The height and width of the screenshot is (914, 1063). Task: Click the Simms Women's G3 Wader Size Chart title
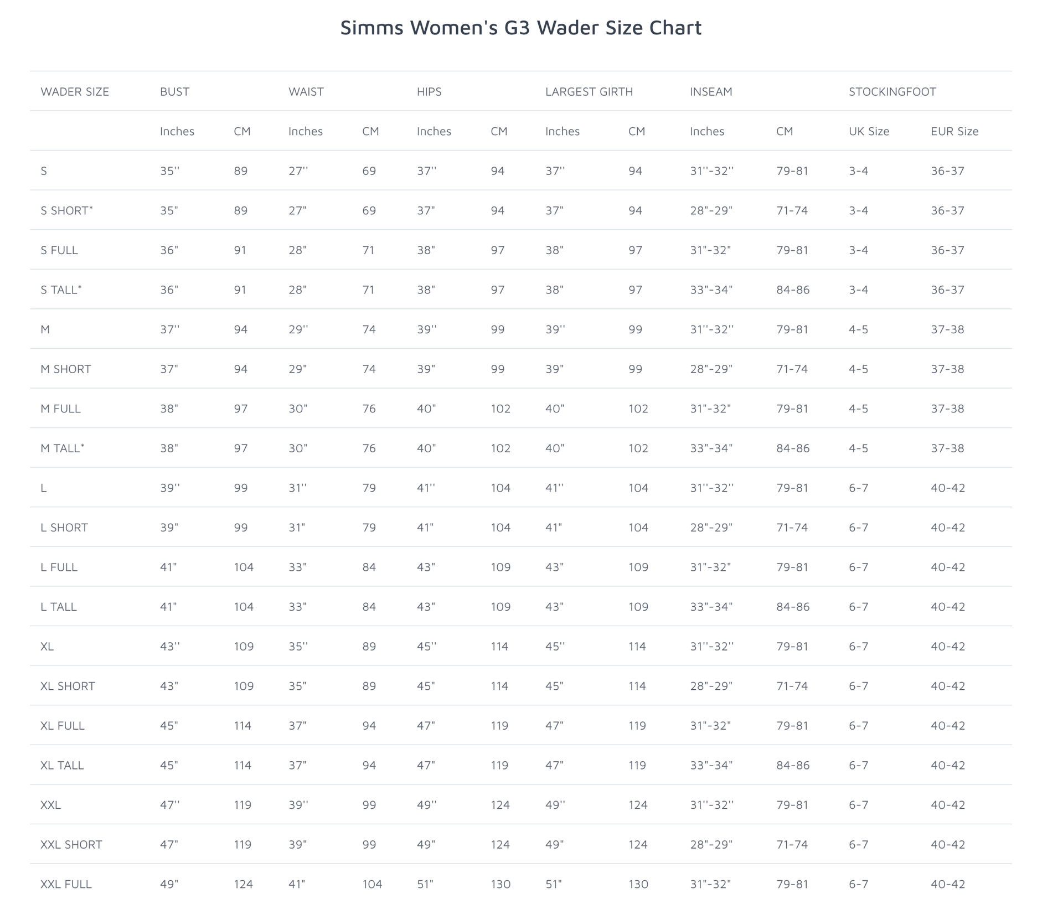pos(520,28)
